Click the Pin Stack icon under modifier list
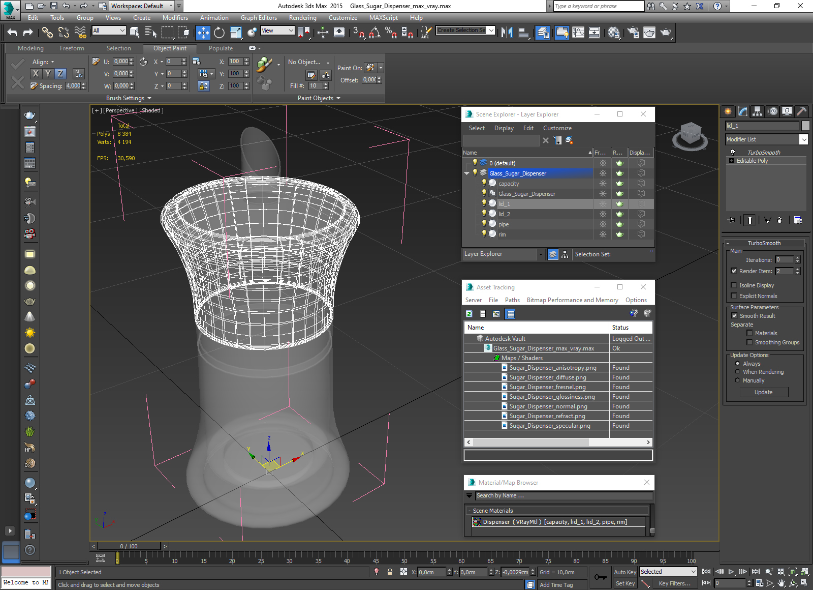The width and height of the screenshot is (813, 590). 732,220
